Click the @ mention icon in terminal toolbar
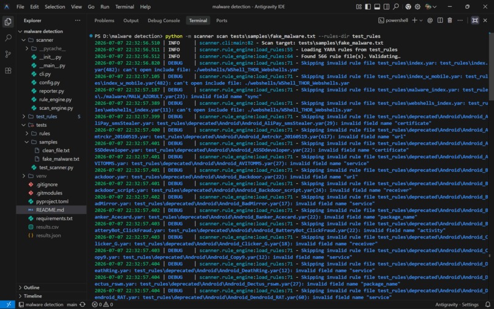 pyautogui.click(x=430, y=20)
